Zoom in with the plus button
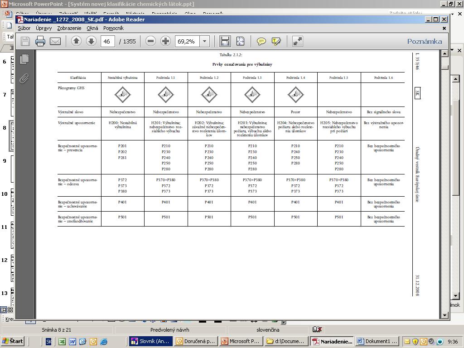The height and width of the screenshot is (348, 464). tap(166, 41)
